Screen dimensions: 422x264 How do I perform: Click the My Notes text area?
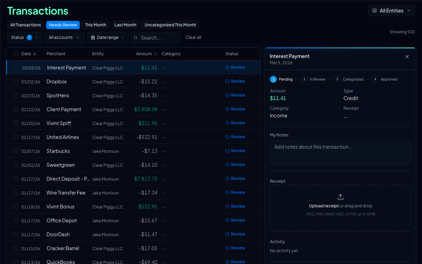coord(341,152)
